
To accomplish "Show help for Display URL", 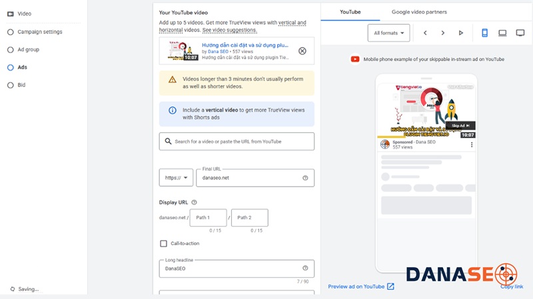I will 194,203.
